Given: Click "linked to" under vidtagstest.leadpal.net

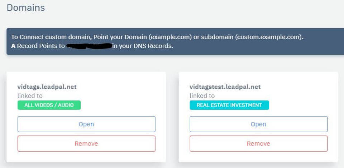Looking at the screenshot, I should click(x=202, y=96).
